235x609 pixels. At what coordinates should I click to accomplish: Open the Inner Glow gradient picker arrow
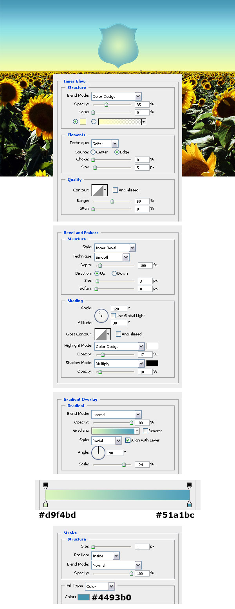tap(144, 122)
